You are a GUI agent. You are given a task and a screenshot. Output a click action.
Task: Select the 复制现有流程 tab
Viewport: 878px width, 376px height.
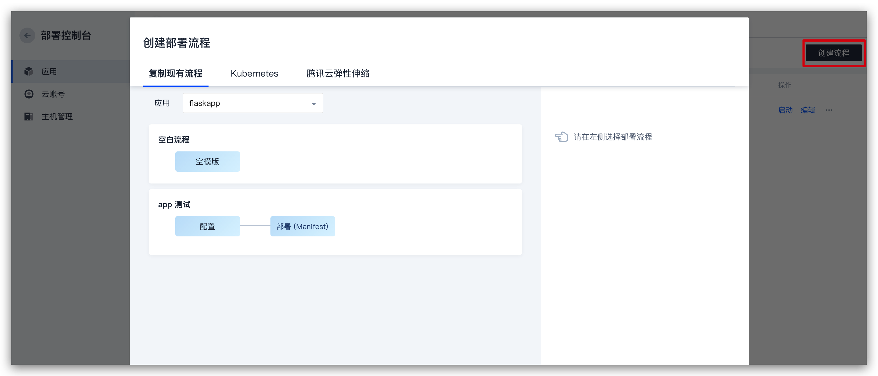click(176, 74)
